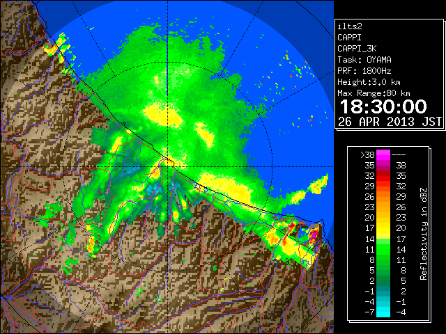446x334 pixels.
Task: Click the ">38" legend label
Action: (367, 154)
